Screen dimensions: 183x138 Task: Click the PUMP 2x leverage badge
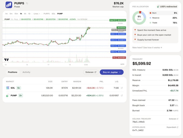coord(20,96)
